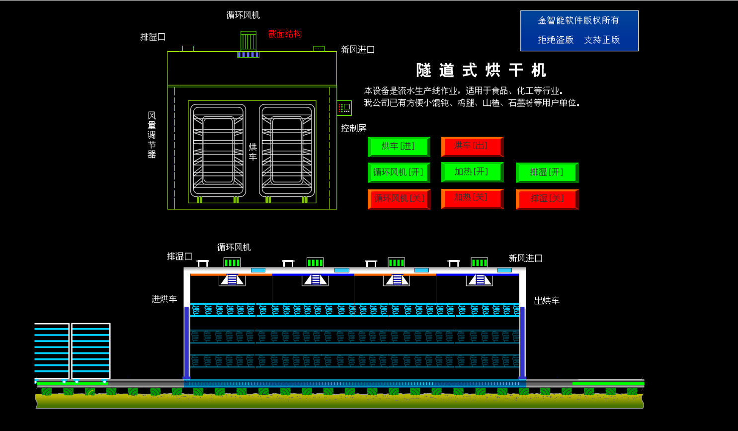Click the fresh air inlet icon on cross-section roof
The width and height of the screenshot is (738, 431).
pos(319,48)
